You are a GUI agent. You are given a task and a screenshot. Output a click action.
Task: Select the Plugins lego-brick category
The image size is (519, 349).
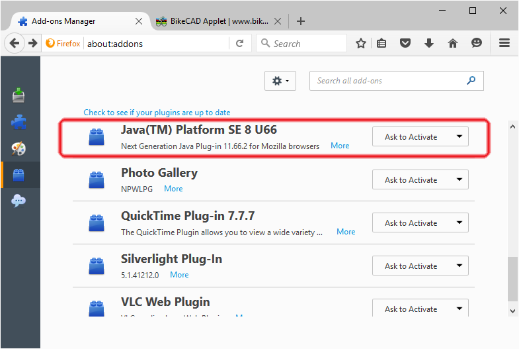click(x=19, y=175)
